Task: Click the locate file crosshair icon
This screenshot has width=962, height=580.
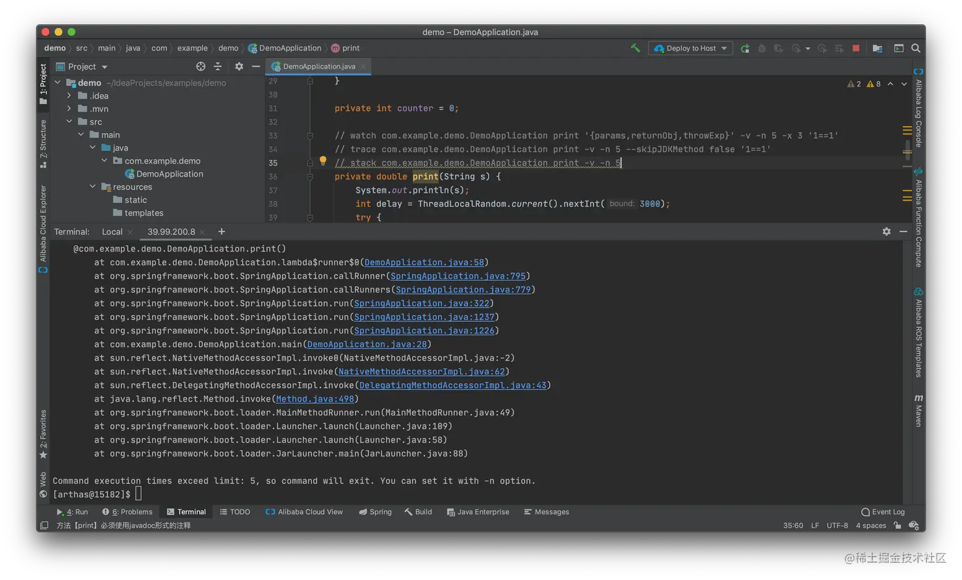Action: click(x=200, y=66)
